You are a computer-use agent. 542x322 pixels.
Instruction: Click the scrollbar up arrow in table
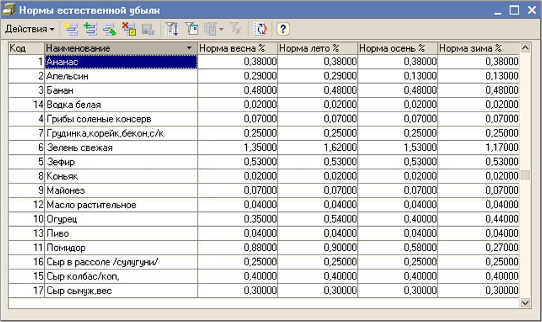[x=525, y=49]
